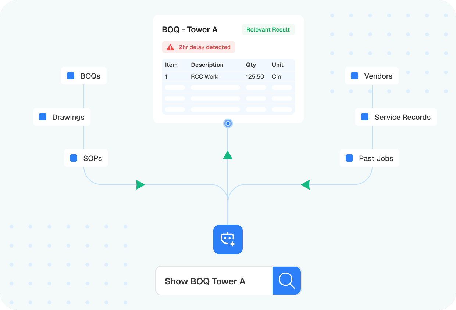The image size is (456, 310).
Task: Click the Description column header
Action: 207,65
